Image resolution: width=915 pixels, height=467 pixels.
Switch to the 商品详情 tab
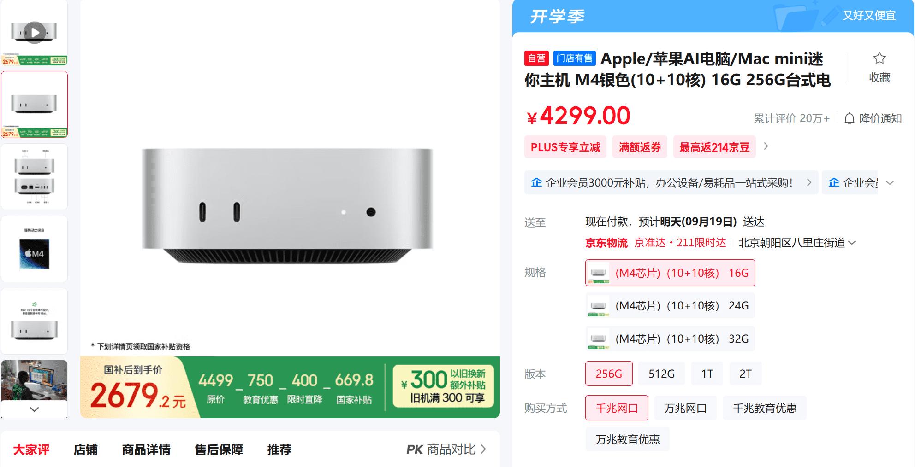(x=146, y=449)
